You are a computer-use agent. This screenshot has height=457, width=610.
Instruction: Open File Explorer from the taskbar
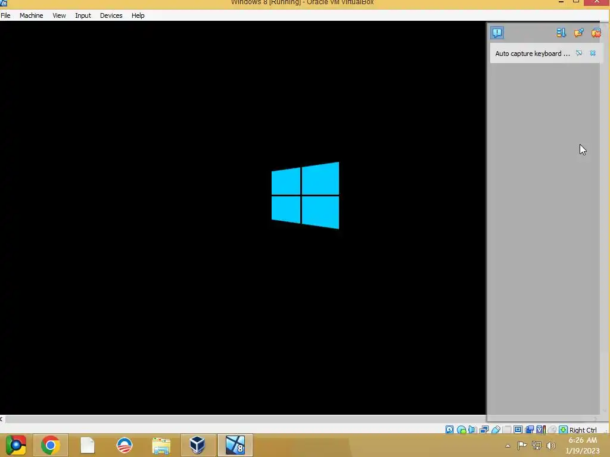(161, 446)
